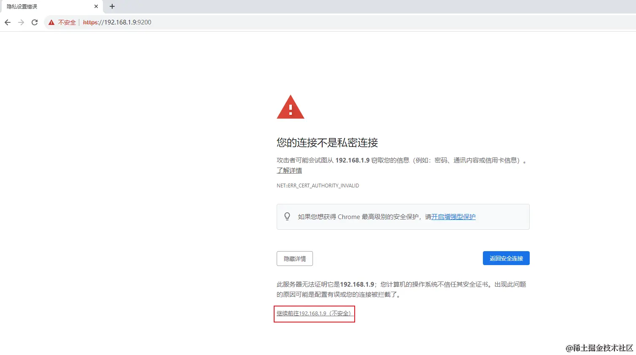This screenshot has height=355, width=636.
Task: Click the large red warning triangle icon
Action: click(x=291, y=107)
